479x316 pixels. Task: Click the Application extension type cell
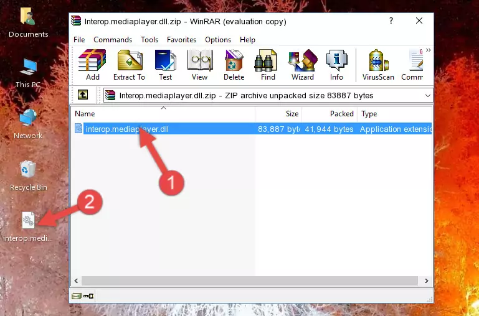tap(396, 129)
